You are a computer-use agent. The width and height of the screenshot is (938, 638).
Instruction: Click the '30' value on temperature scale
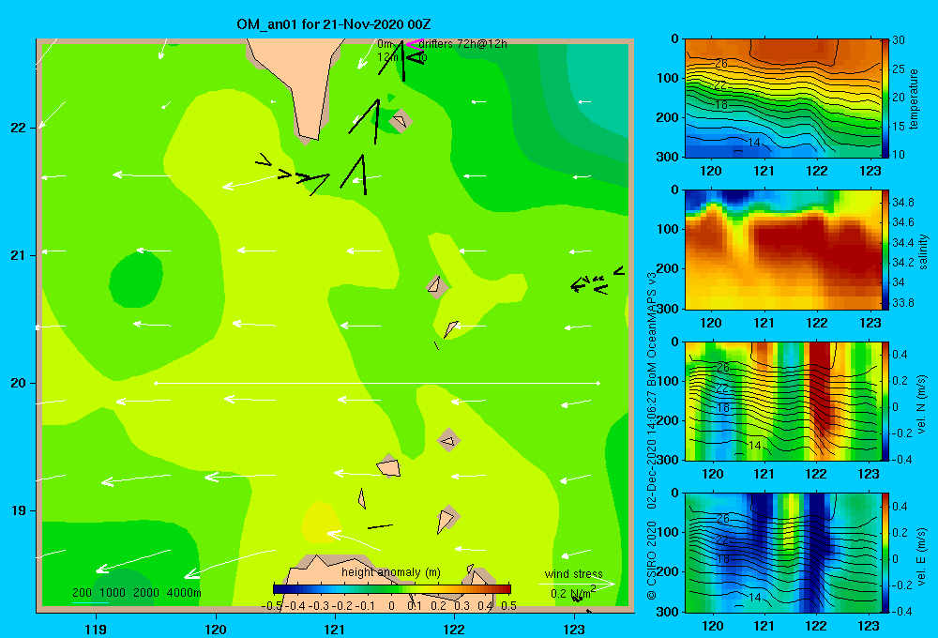[x=899, y=40]
